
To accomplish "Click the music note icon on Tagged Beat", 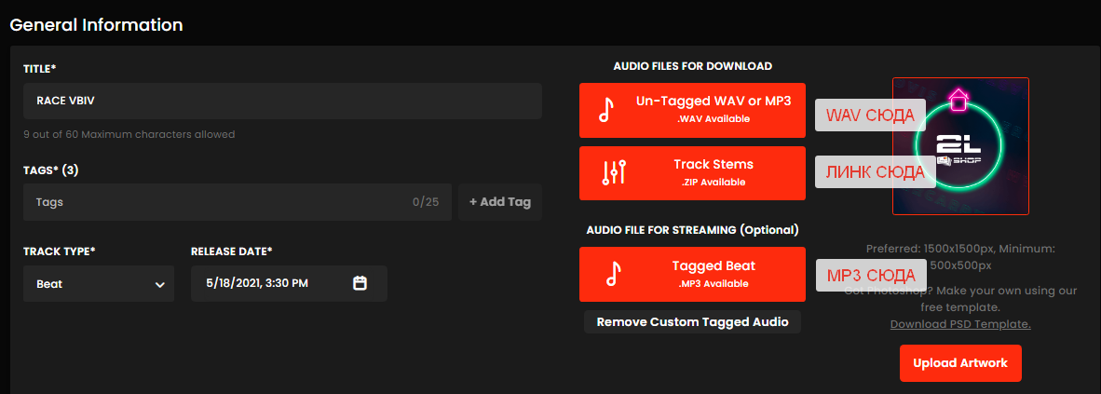I will pyautogui.click(x=612, y=274).
